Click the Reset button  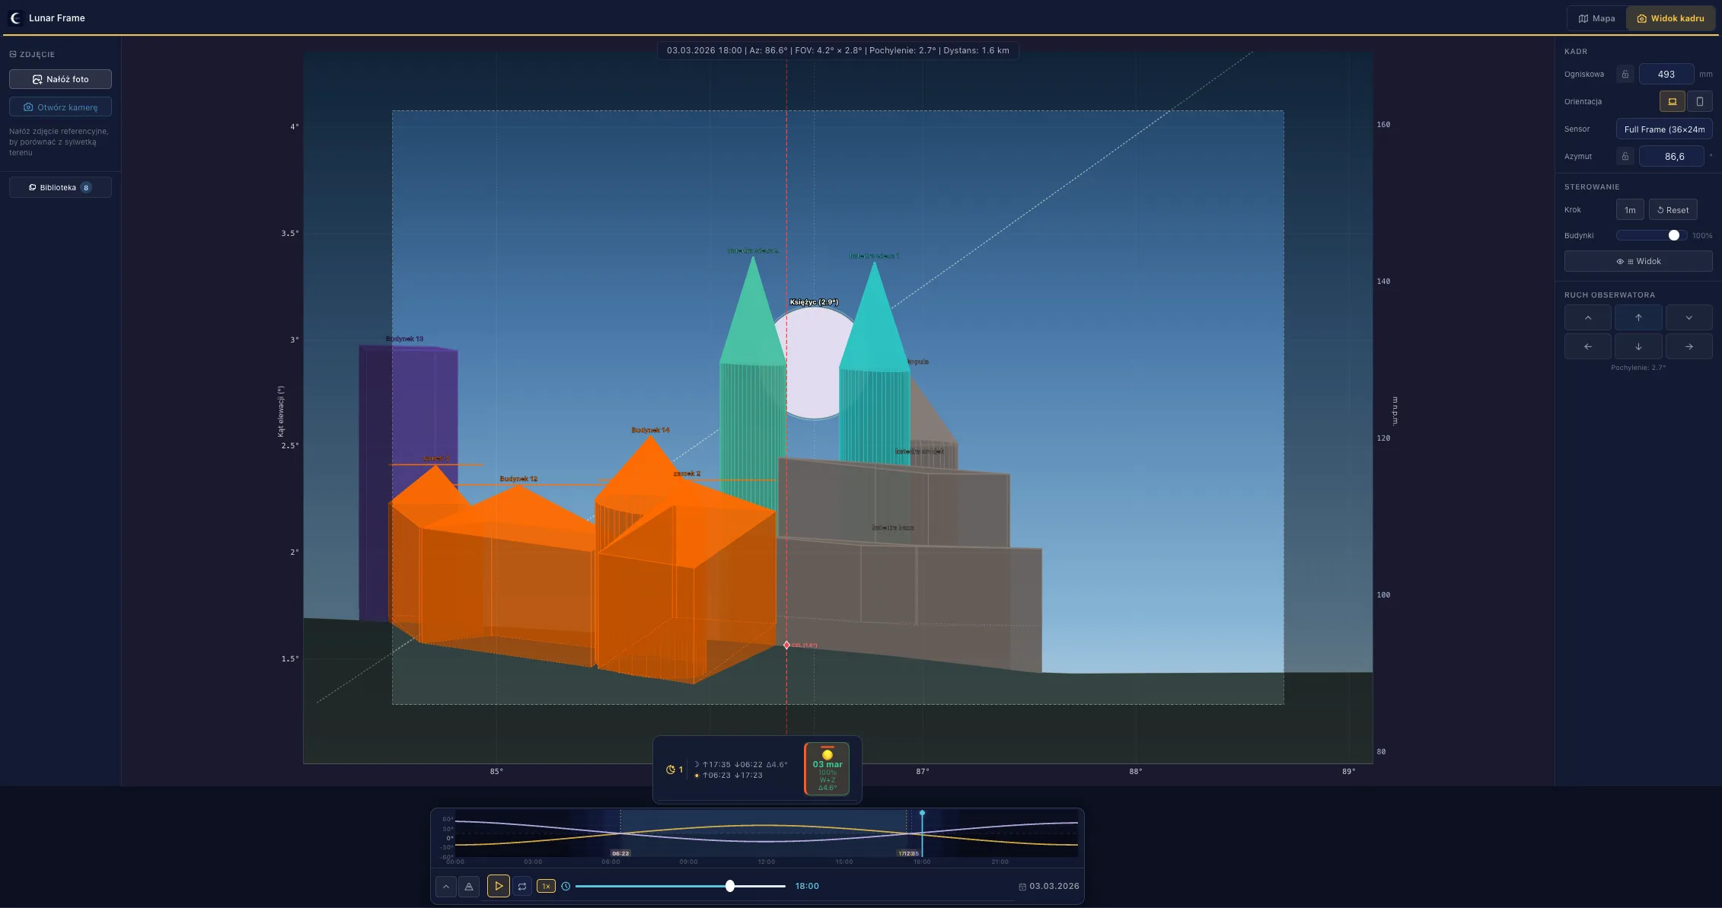point(1673,210)
